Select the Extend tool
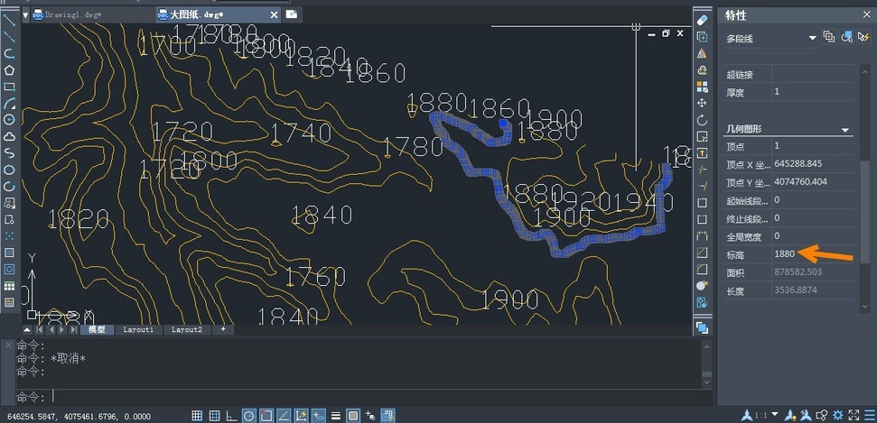This screenshot has height=423, width=877. 702,186
